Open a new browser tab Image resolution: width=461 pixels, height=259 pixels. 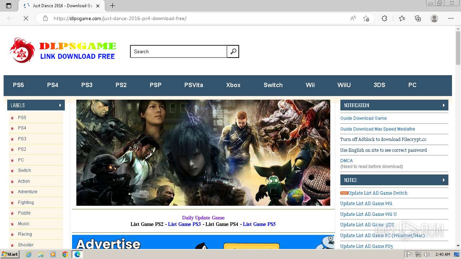112,6
